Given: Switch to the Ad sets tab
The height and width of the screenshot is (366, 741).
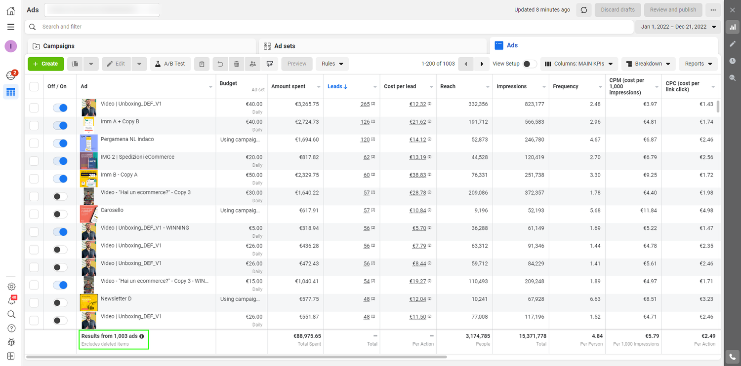Looking at the screenshot, I should 373,46.
